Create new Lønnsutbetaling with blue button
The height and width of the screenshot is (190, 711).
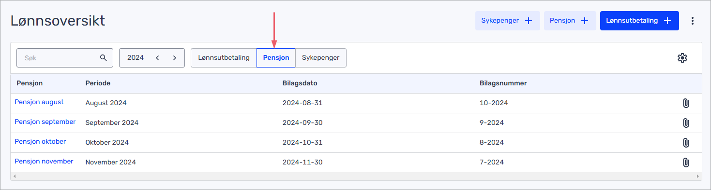639,21
